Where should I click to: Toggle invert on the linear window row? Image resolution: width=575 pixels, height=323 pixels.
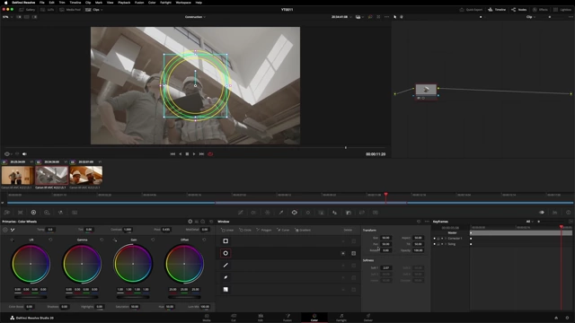point(343,241)
